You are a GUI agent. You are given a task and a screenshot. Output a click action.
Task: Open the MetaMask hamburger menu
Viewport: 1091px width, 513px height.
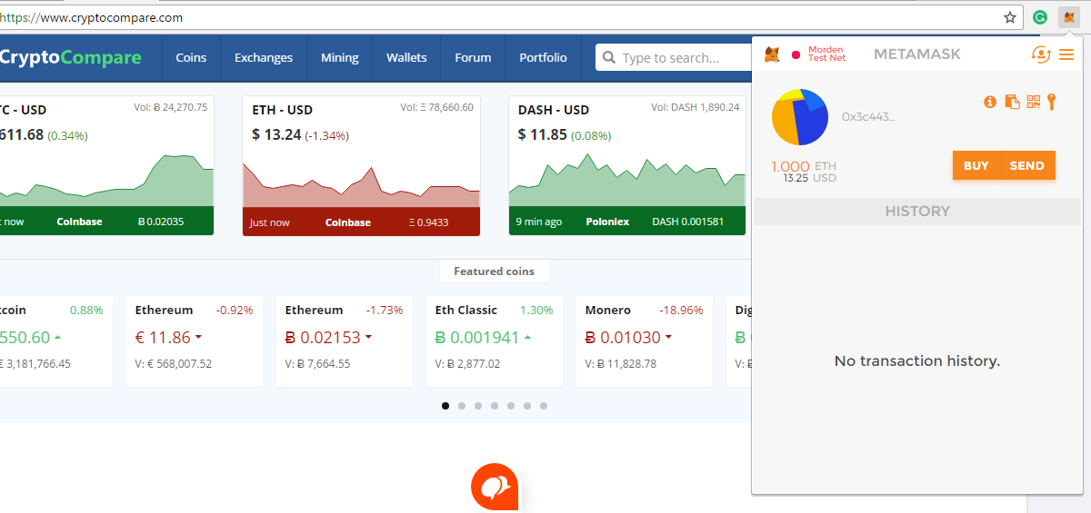click(1066, 54)
